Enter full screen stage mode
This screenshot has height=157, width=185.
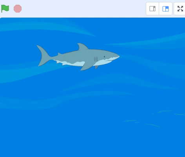tap(180, 9)
